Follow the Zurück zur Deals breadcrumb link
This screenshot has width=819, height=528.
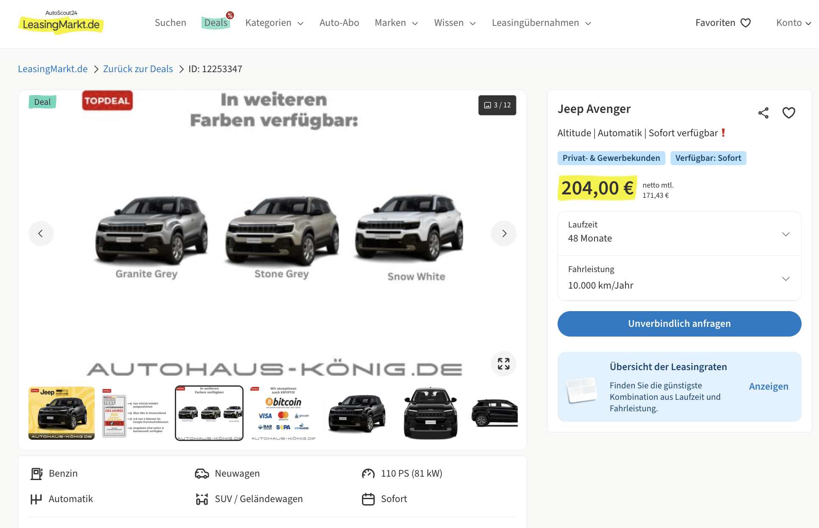[138, 69]
